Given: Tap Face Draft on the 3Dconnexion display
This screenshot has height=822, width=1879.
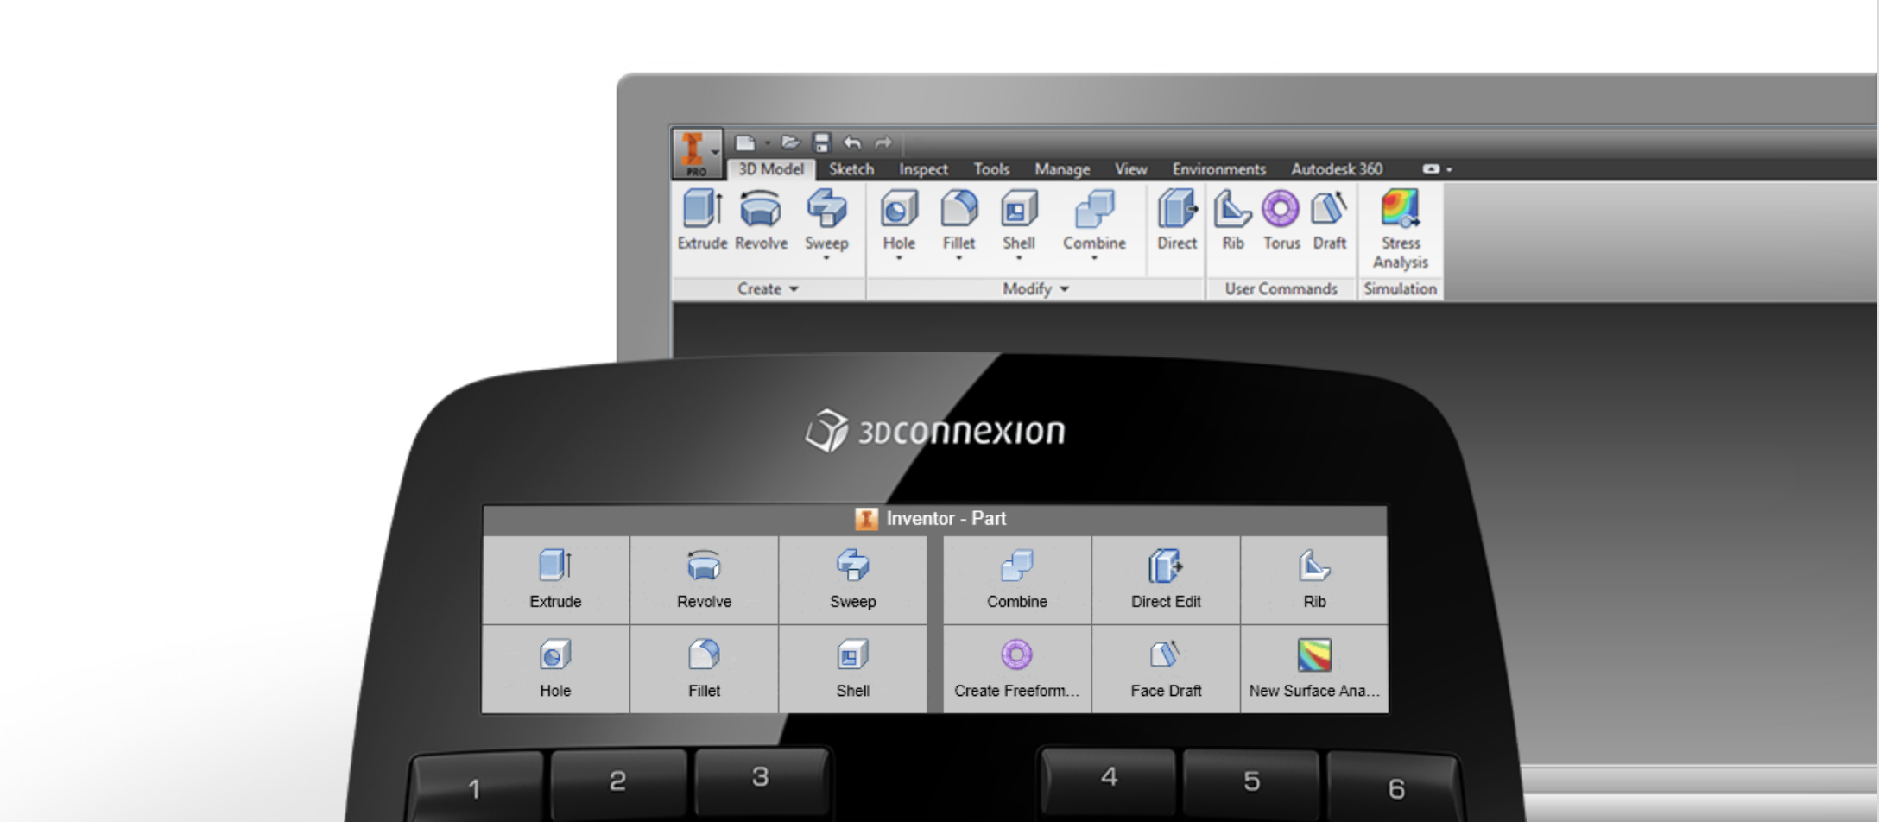Looking at the screenshot, I should [1166, 669].
